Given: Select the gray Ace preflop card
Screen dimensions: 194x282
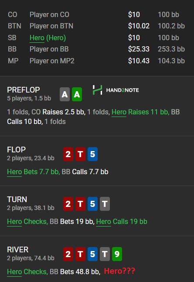Looking at the screenshot, I should (x=65, y=94).
